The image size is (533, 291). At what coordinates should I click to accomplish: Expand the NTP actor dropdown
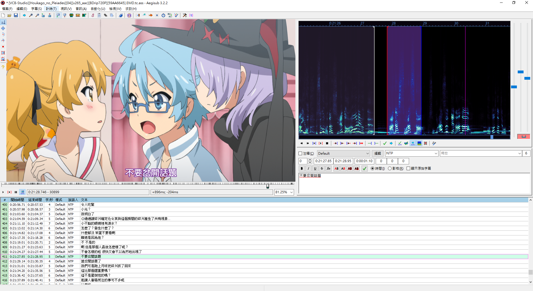coord(436,154)
